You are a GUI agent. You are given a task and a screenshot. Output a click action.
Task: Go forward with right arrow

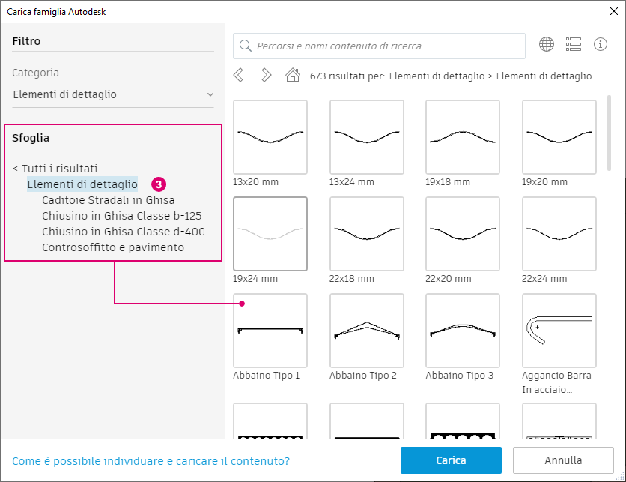(266, 75)
